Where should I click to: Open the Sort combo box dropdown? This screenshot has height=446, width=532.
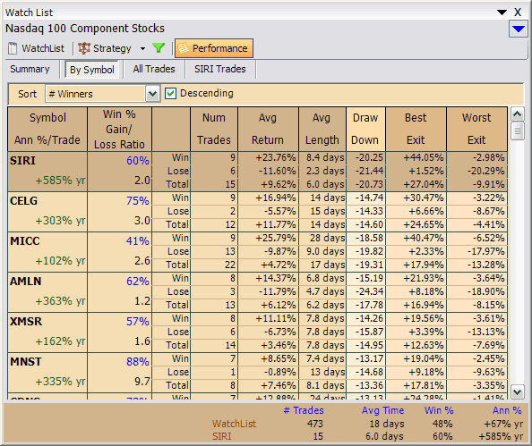pos(152,94)
